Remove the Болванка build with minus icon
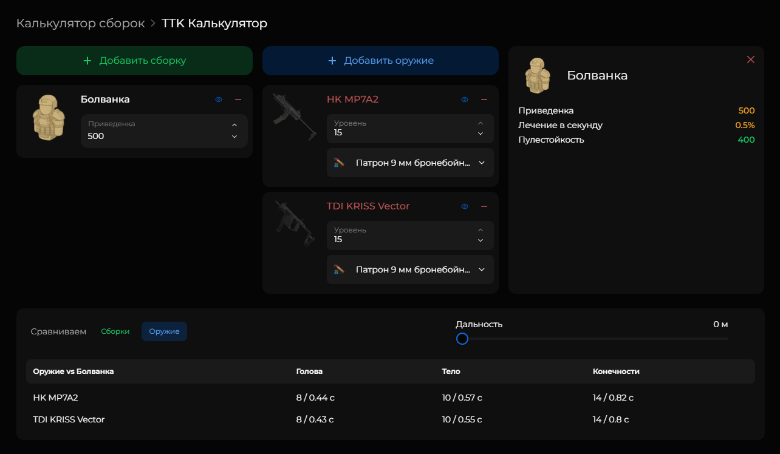The image size is (780, 454). 238,100
